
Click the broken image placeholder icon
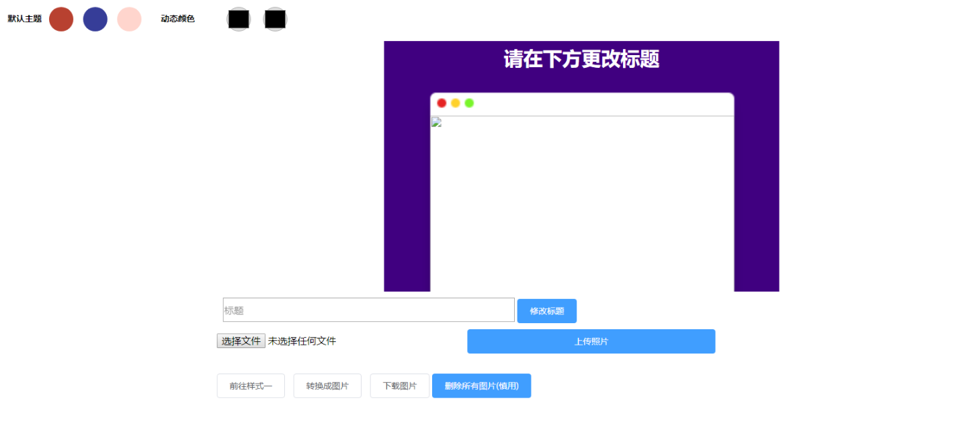click(x=436, y=122)
